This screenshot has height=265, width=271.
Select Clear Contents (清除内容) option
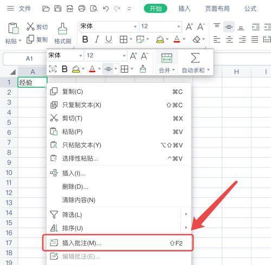(x=79, y=200)
